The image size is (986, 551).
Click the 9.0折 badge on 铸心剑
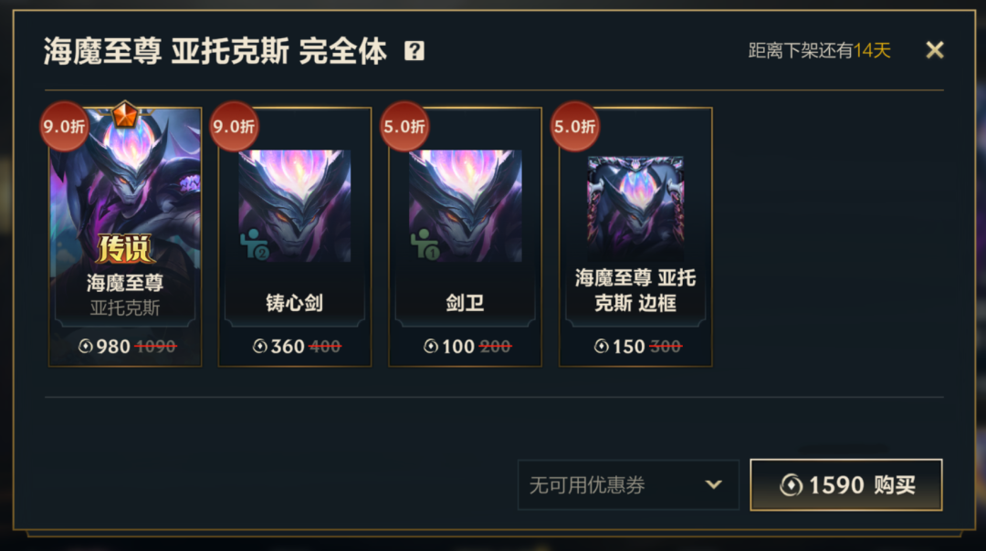tap(234, 126)
